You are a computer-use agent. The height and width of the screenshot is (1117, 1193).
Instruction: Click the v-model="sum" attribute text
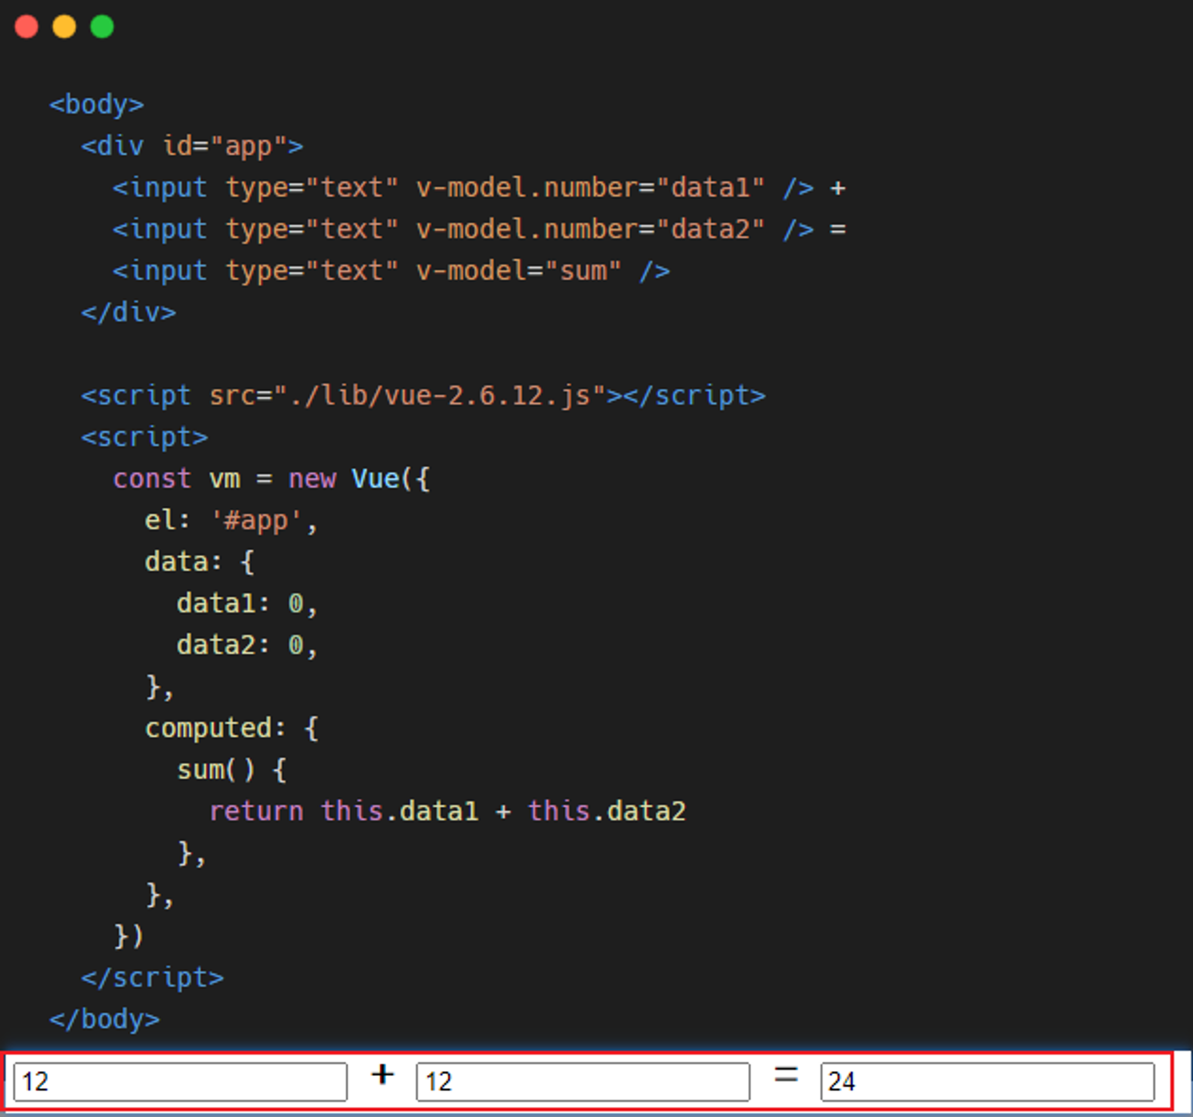519,271
